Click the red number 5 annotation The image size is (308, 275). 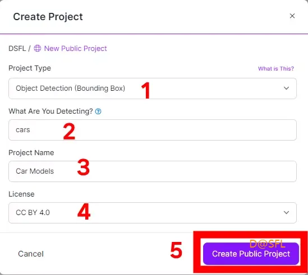point(176,250)
